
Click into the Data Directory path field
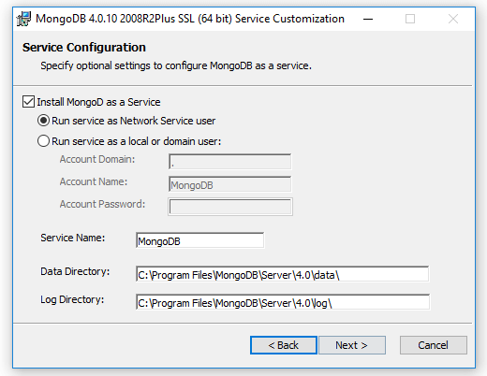coord(283,274)
